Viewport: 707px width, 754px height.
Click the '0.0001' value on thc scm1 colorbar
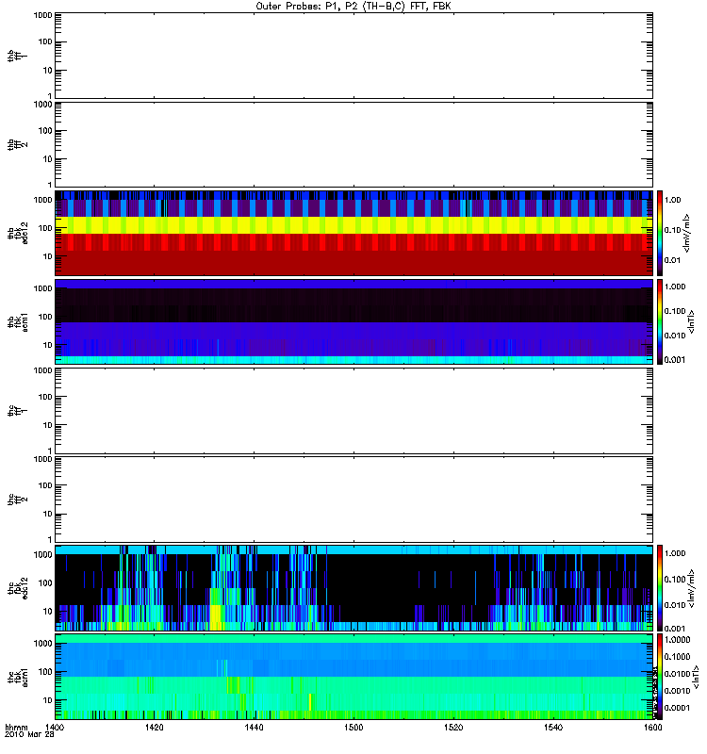click(x=677, y=708)
